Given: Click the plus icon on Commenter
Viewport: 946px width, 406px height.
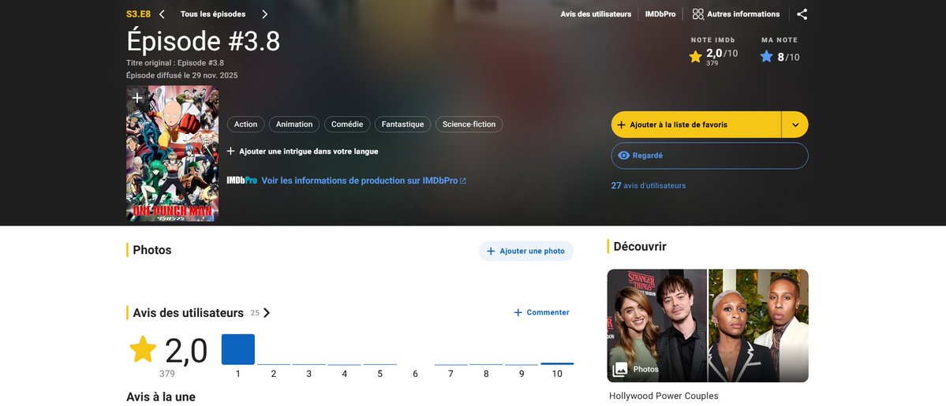Looking at the screenshot, I should 518,312.
